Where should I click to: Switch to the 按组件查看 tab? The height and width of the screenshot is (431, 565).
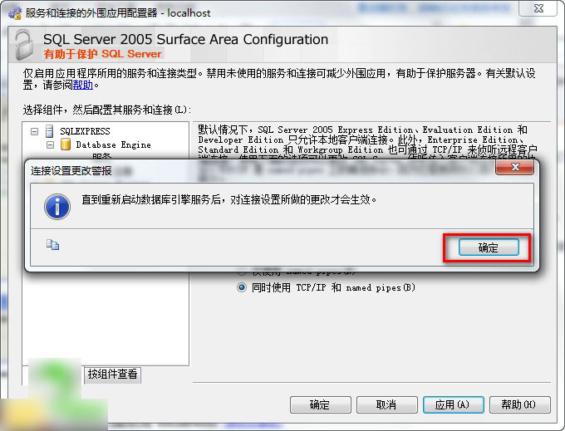click(112, 375)
